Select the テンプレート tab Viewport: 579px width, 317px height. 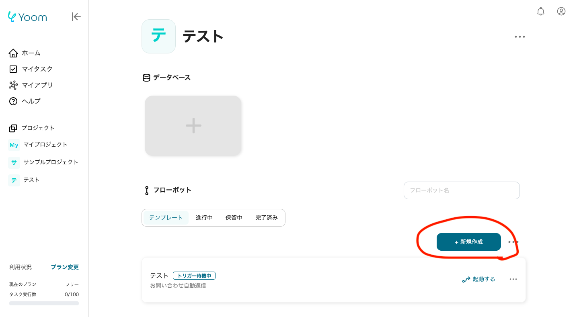(x=166, y=218)
